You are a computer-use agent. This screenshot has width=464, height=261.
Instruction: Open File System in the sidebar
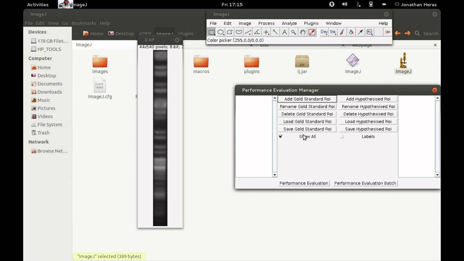click(50, 125)
